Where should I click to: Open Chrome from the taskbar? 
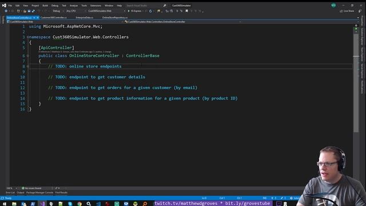pos(79,204)
